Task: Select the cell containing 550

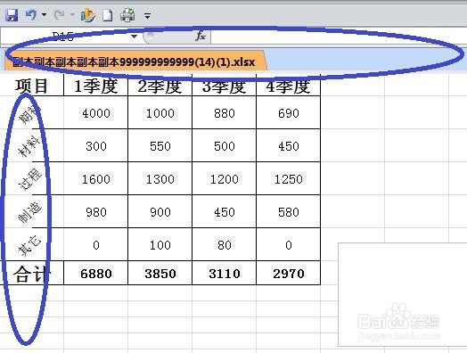Action: [160, 145]
